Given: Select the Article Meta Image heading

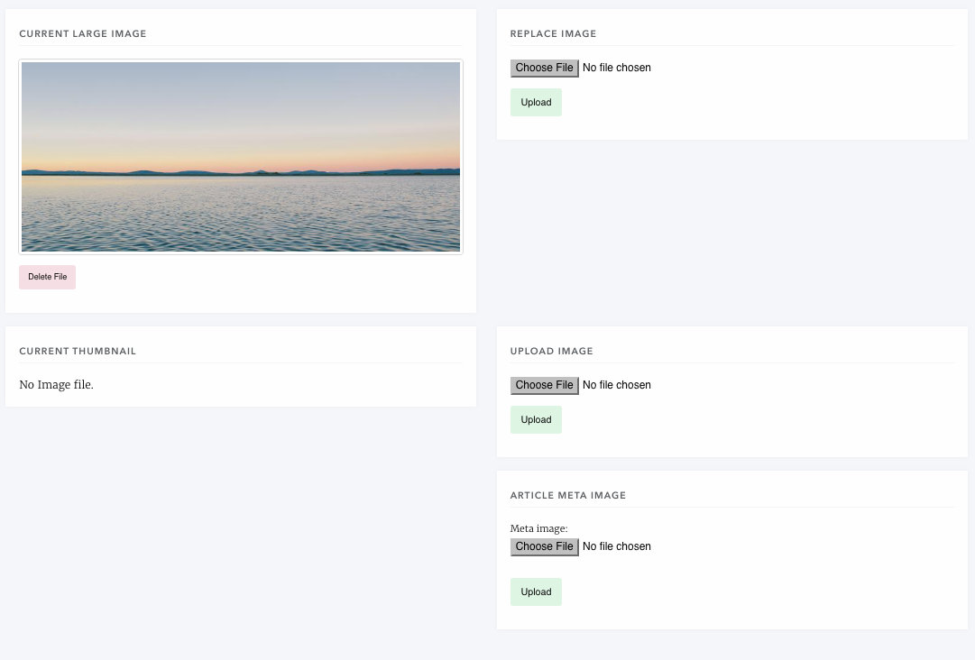Looking at the screenshot, I should (567, 496).
